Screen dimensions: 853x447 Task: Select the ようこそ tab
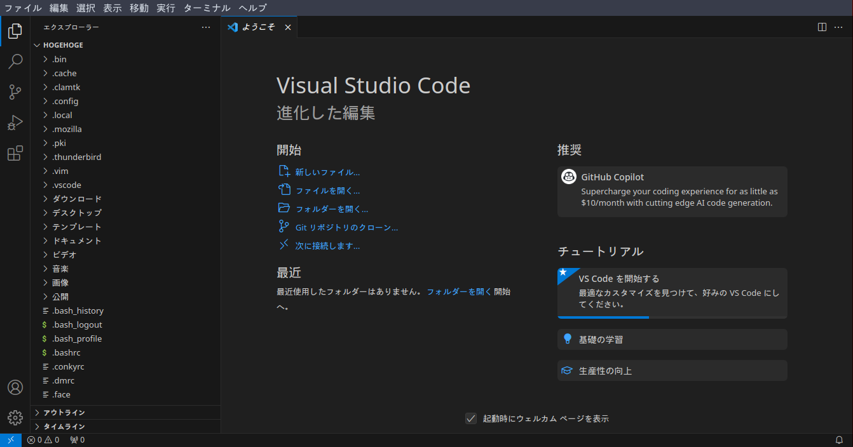(259, 27)
